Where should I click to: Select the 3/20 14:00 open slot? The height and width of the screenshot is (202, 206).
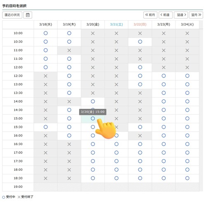coord(93,101)
